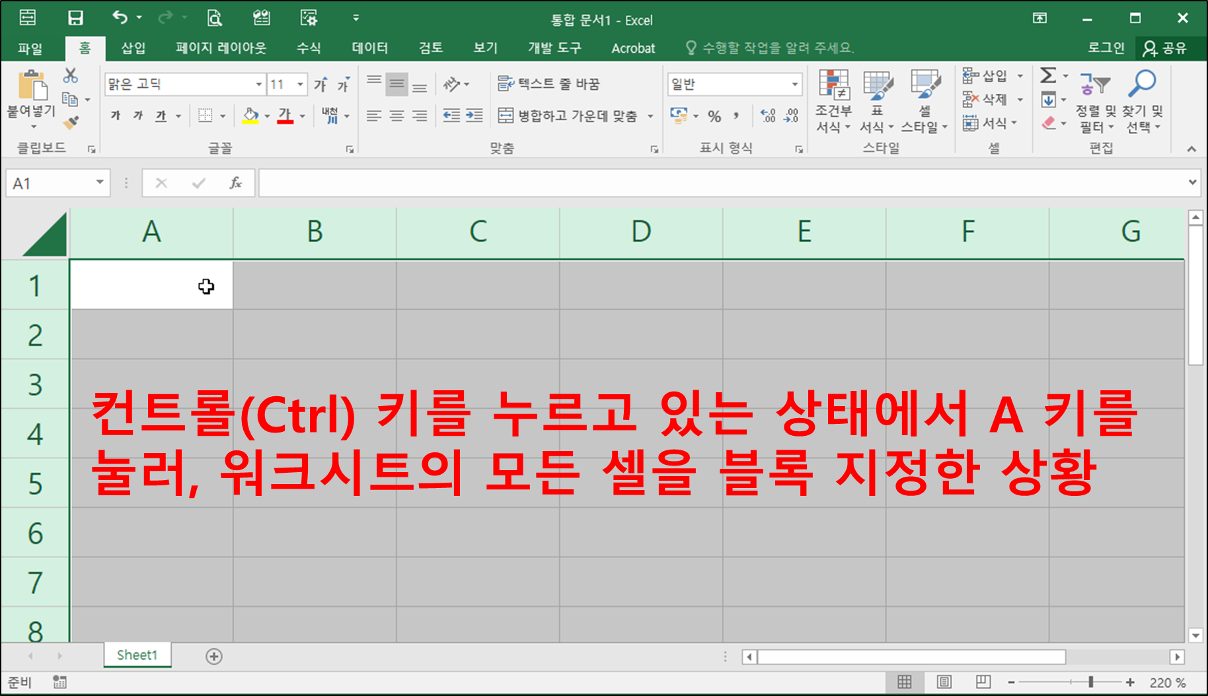Viewport: 1208px width, 696px height.
Task: Click the borders icon in font group
Action: tap(206, 116)
